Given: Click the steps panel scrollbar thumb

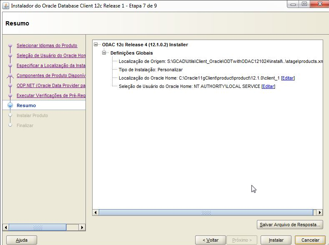Looking at the screenshot, I should pyautogui.click(x=38, y=227).
